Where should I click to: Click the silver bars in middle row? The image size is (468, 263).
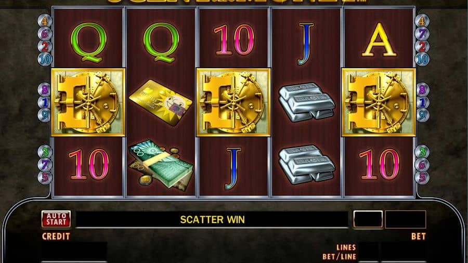click(306, 102)
